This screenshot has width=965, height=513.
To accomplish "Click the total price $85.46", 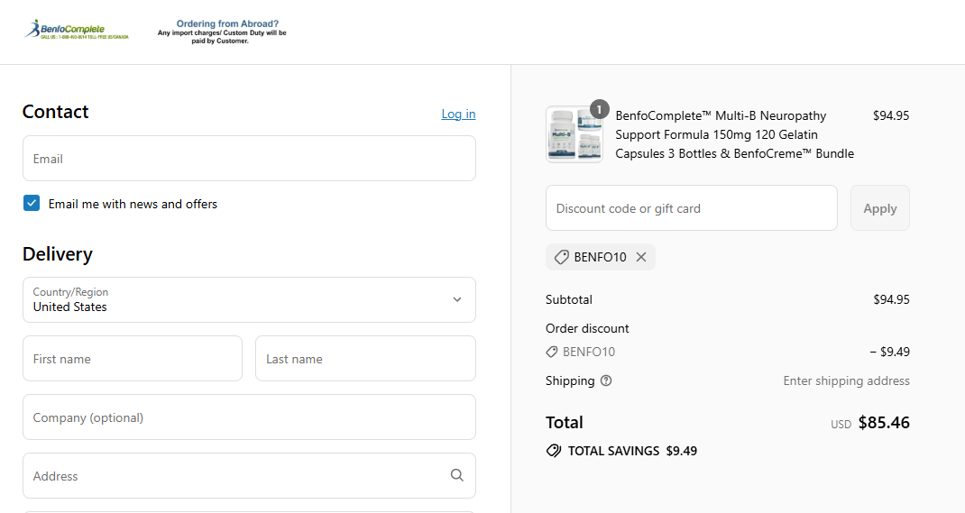I will pyautogui.click(x=884, y=423).
